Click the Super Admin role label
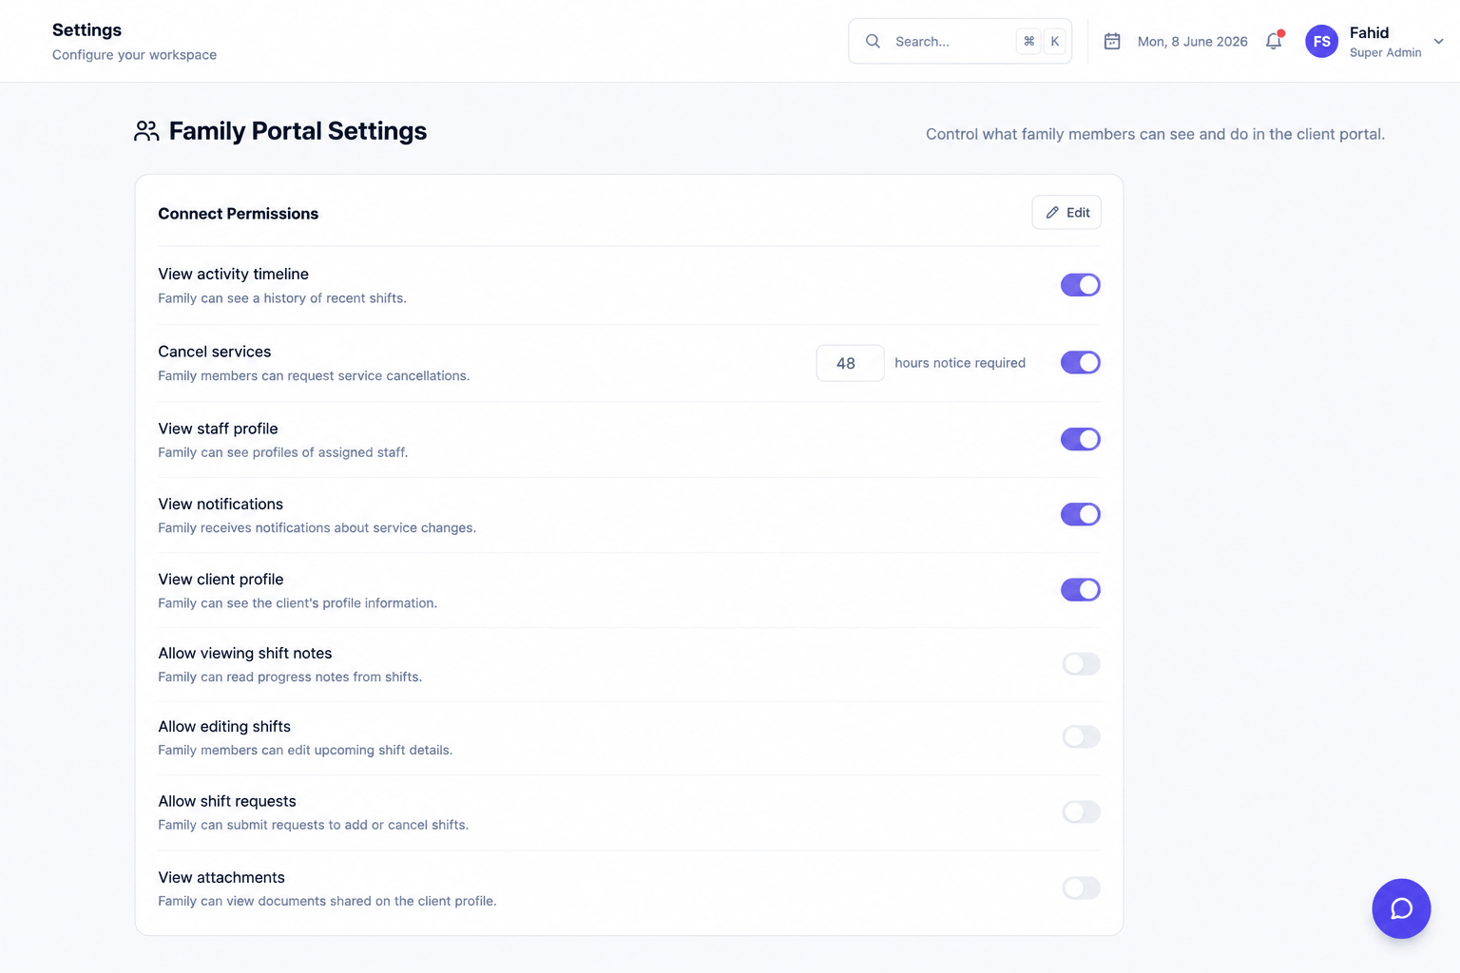1460x973 pixels. point(1385,53)
